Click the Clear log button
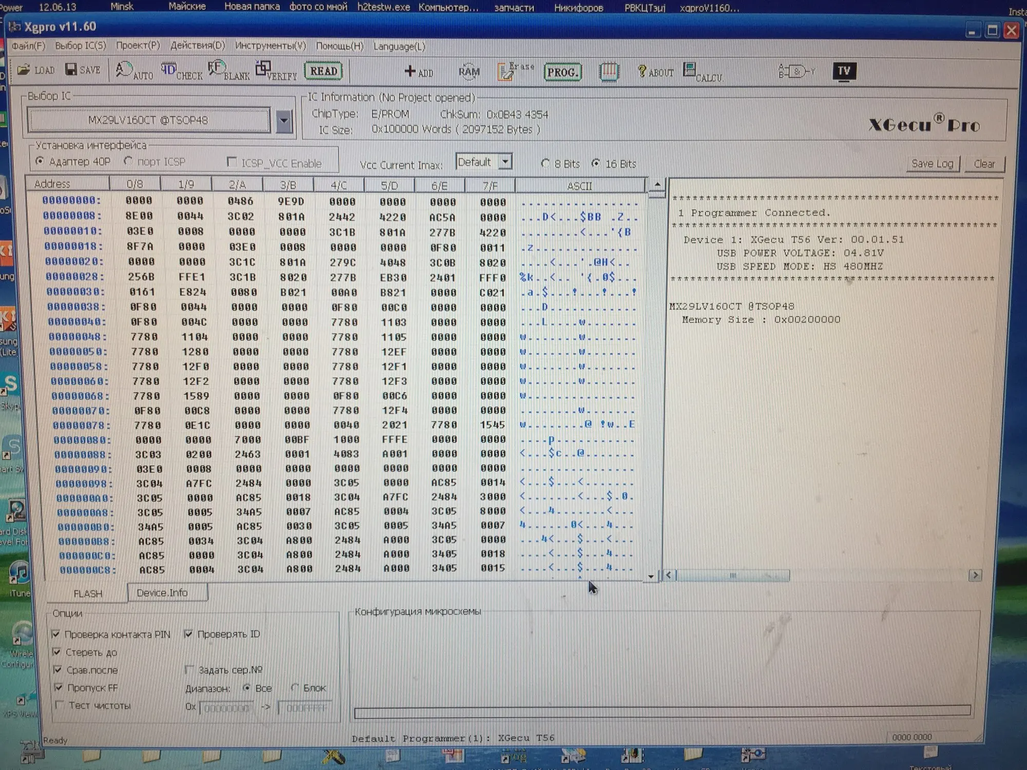The width and height of the screenshot is (1027, 770). 984,164
